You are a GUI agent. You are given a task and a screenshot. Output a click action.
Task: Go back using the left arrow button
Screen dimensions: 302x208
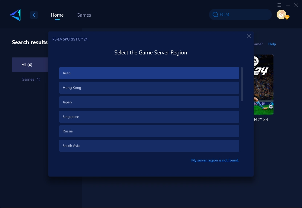[x=34, y=15]
